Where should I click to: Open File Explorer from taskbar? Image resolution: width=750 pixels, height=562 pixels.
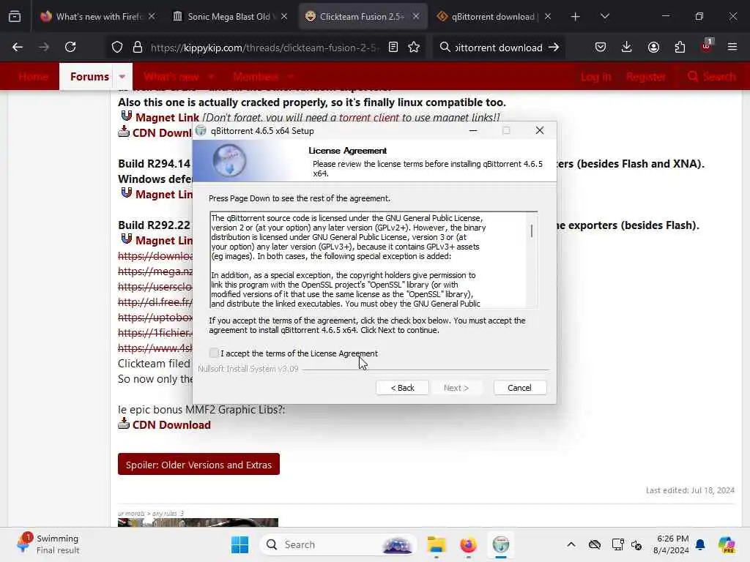tap(437, 544)
